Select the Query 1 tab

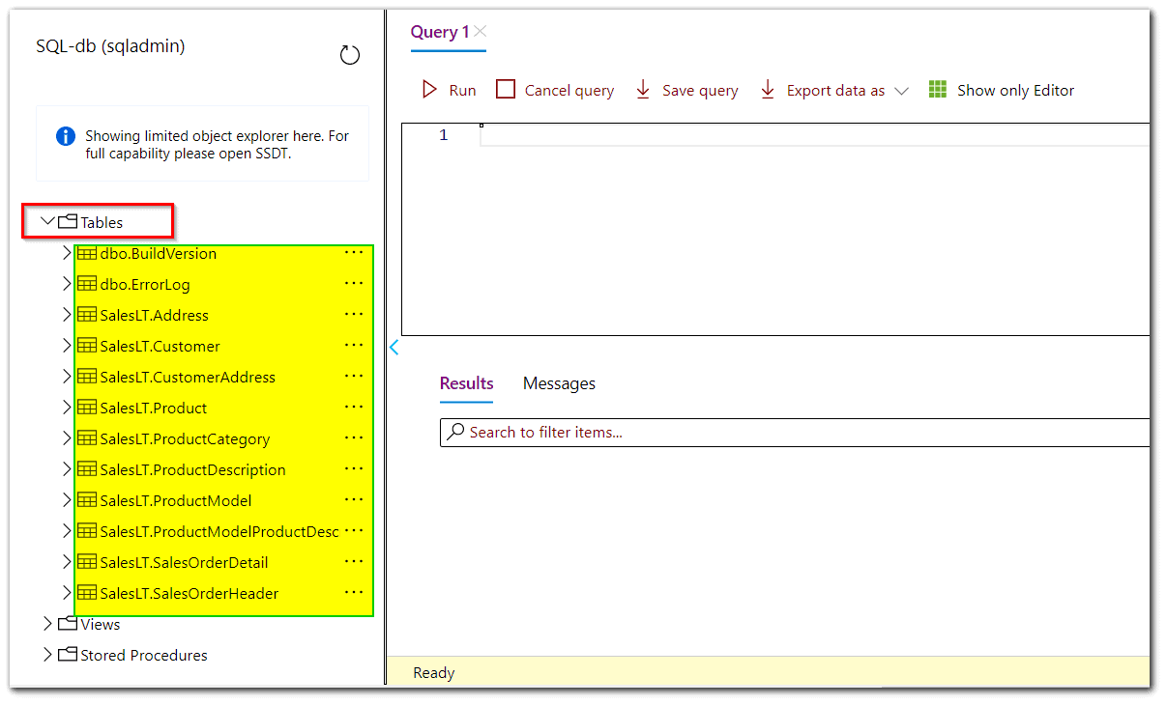[439, 31]
